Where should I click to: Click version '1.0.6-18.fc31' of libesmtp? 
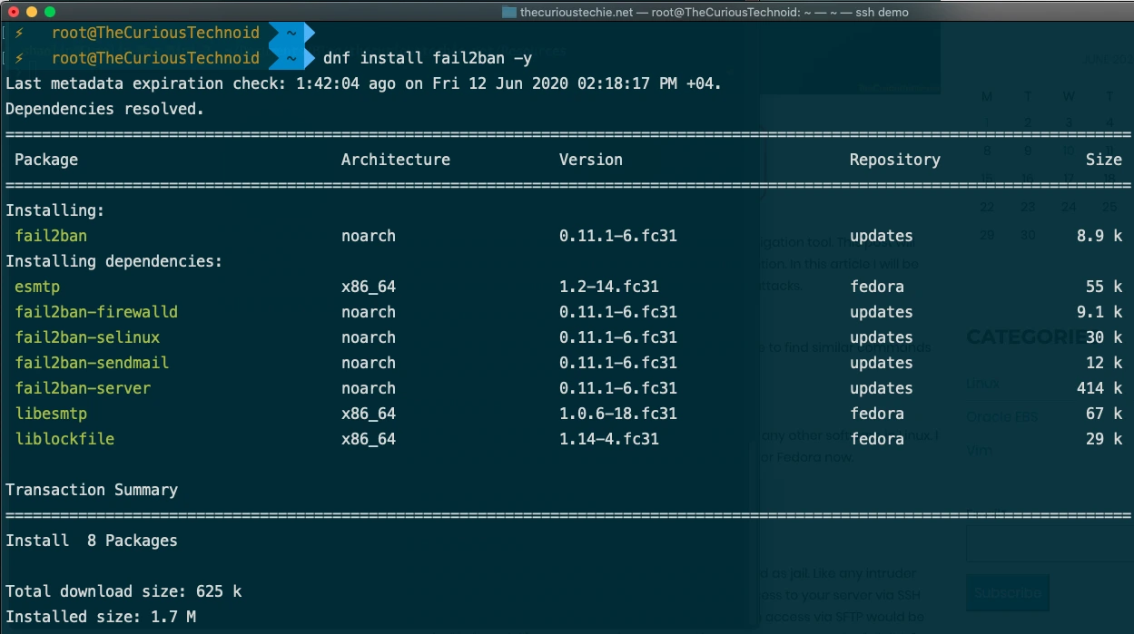pyautogui.click(x=618, y=414)
